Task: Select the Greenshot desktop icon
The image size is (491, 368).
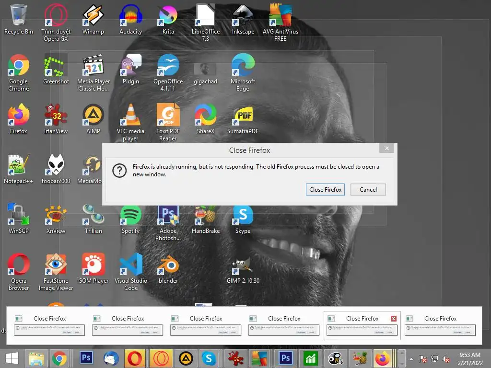Action: (56, 69)
